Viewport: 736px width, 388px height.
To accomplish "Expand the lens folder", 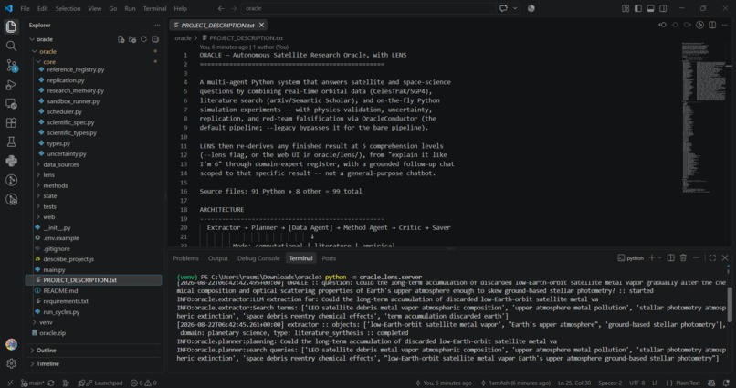I will point(48,175).
